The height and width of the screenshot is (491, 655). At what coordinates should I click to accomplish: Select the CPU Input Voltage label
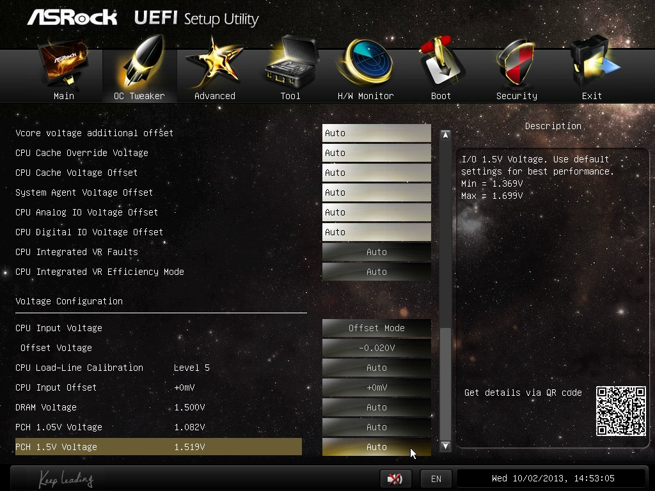click(58, 328)
